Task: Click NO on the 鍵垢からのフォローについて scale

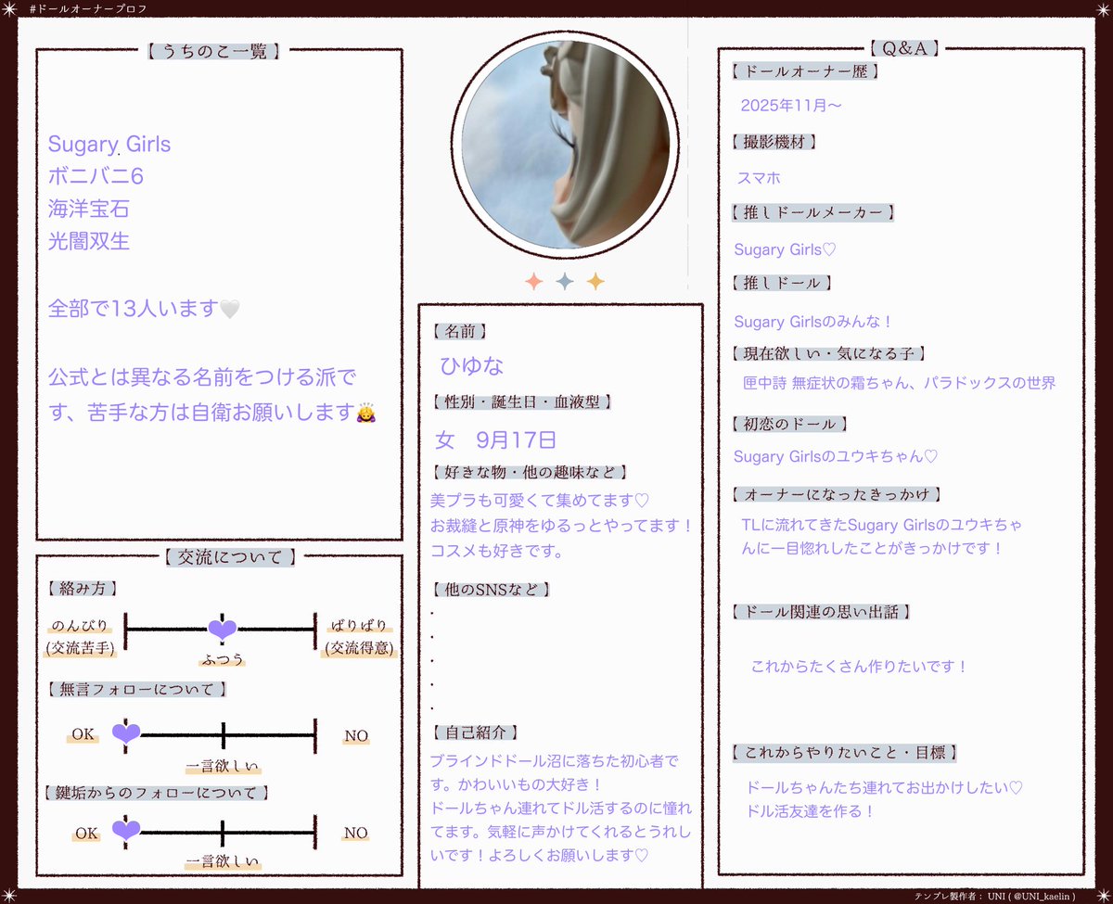Action: point(356,833)
